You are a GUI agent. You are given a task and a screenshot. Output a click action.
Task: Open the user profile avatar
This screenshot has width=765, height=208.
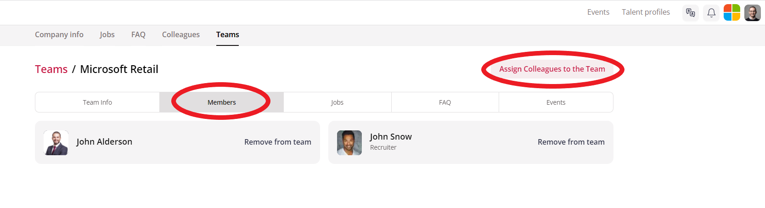click(753, 12)
